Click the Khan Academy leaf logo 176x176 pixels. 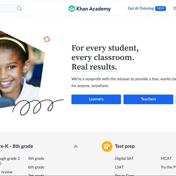(x=72, y=8)
